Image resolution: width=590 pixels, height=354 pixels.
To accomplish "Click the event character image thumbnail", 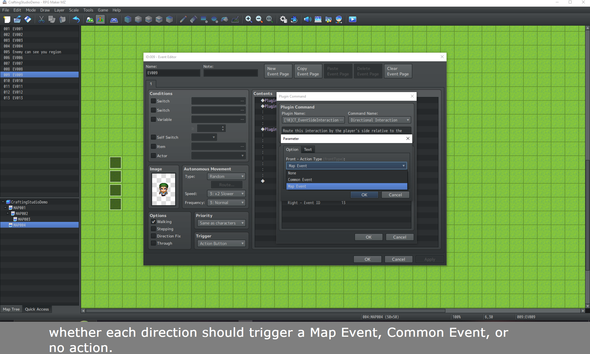I will pyautogui.click(x=164, y=189).
